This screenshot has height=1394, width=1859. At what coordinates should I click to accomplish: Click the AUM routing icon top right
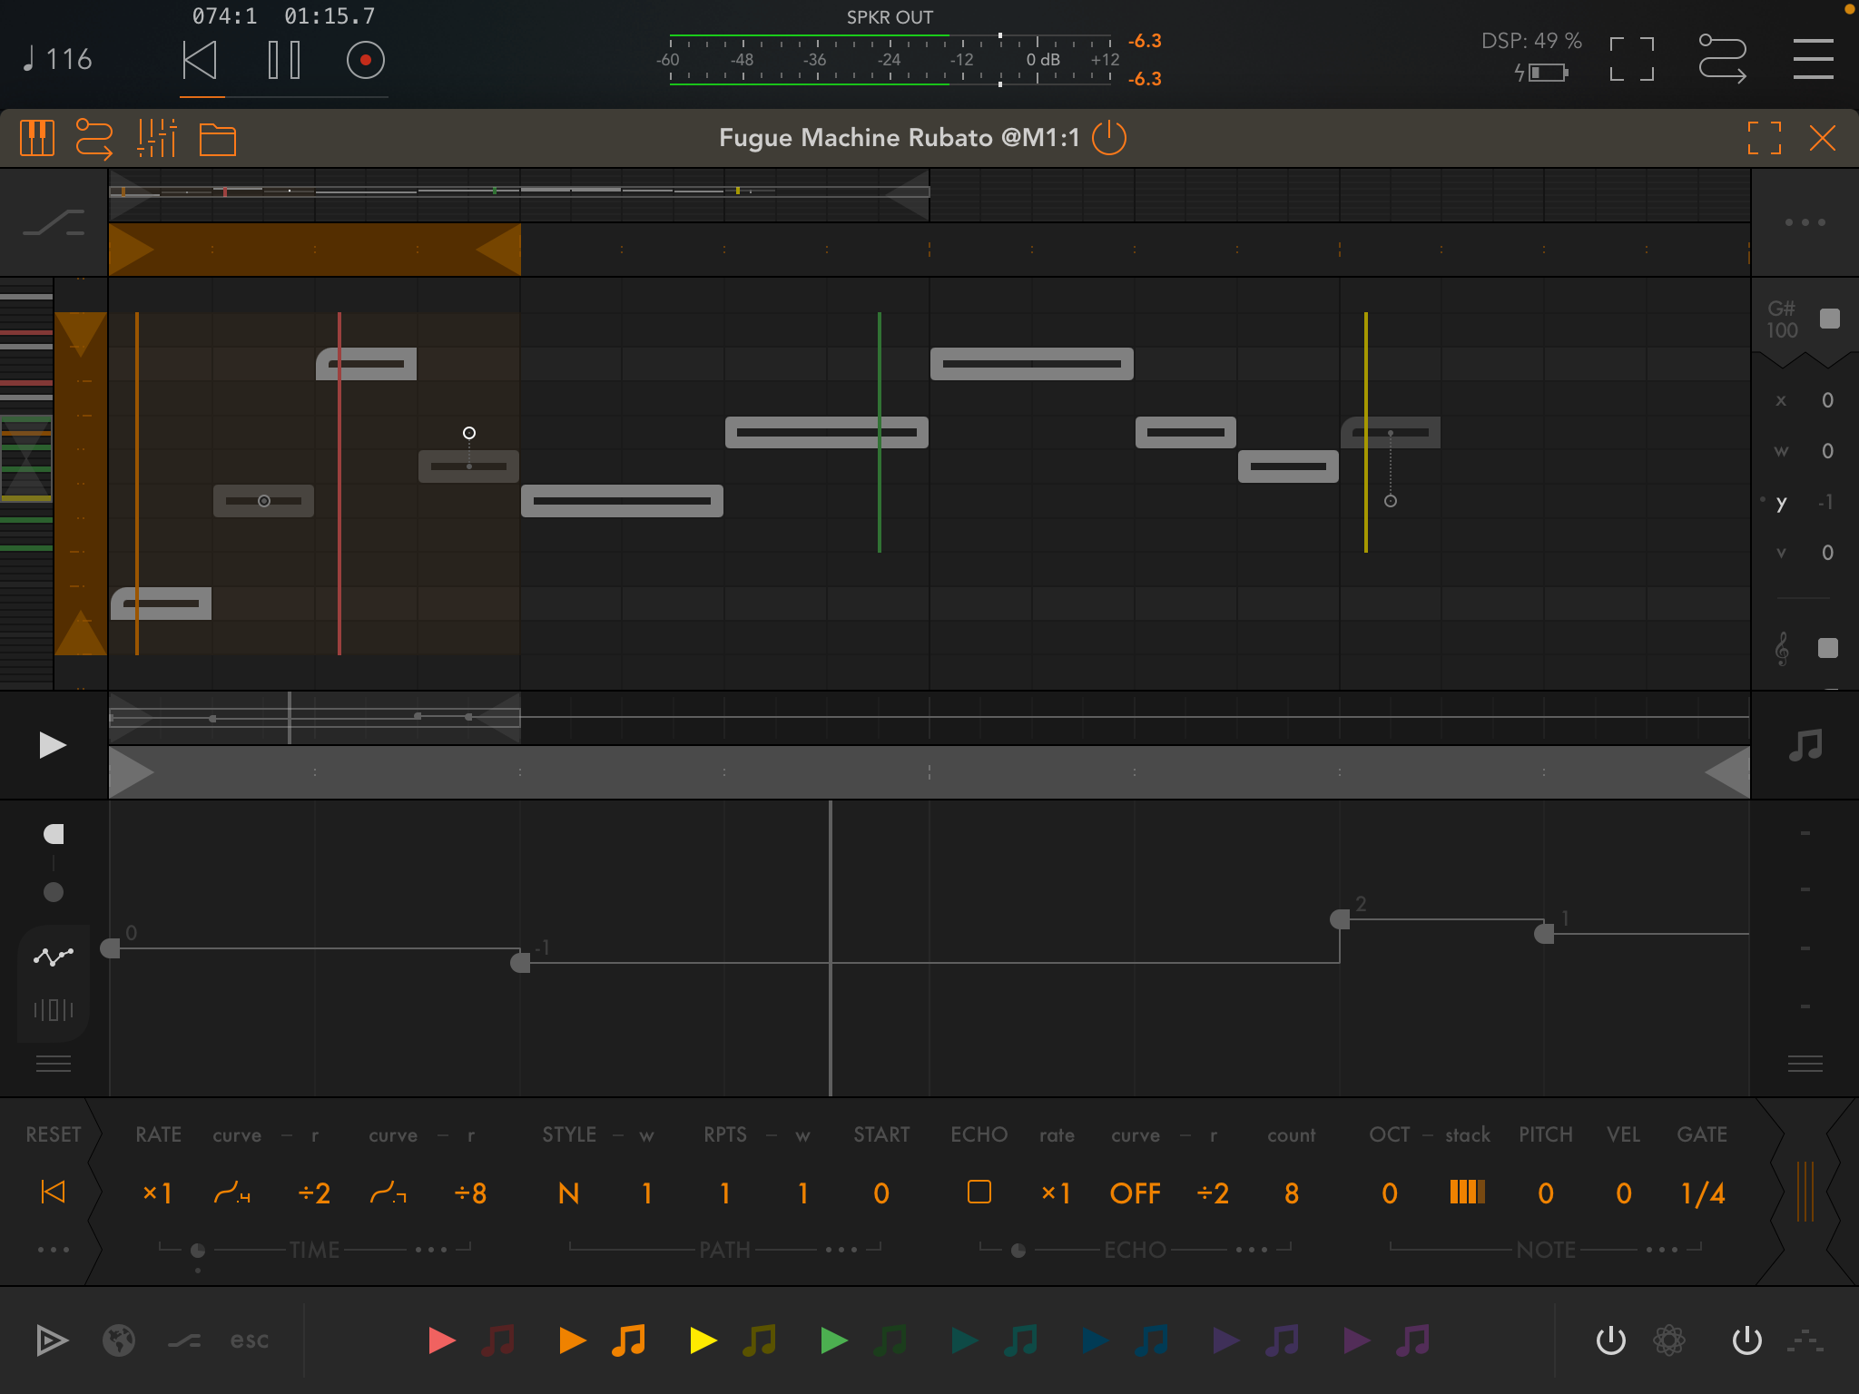tap(1722, 59)
